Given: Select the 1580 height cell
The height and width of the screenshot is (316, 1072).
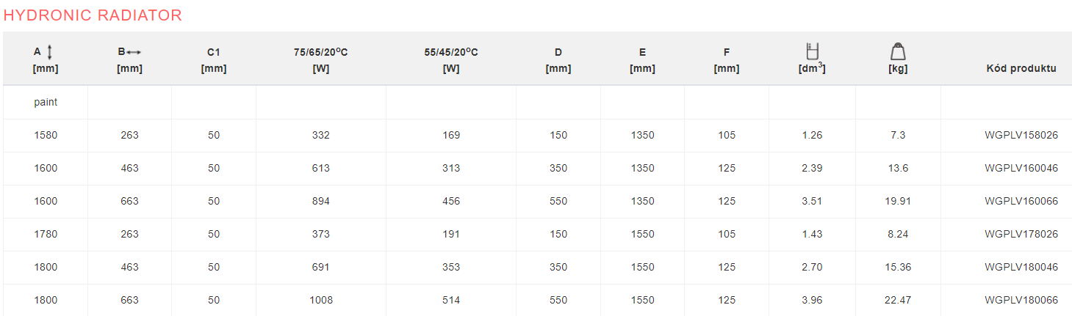Looking at the screenshot, I should click(46, 136).
